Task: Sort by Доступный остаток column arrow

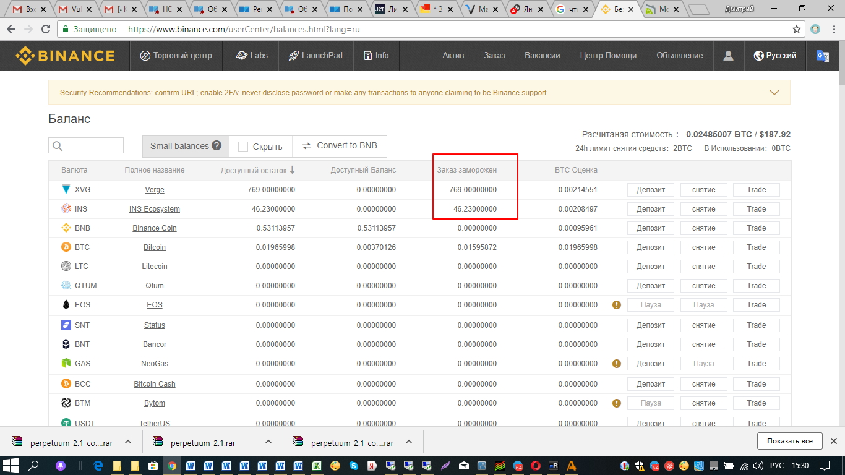Action: pyautogui.click(x=293, y=170)
